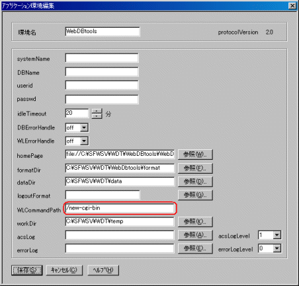Select the passwd input field
The width and height of the screenshot is (299, 286).
coord(102,99)
